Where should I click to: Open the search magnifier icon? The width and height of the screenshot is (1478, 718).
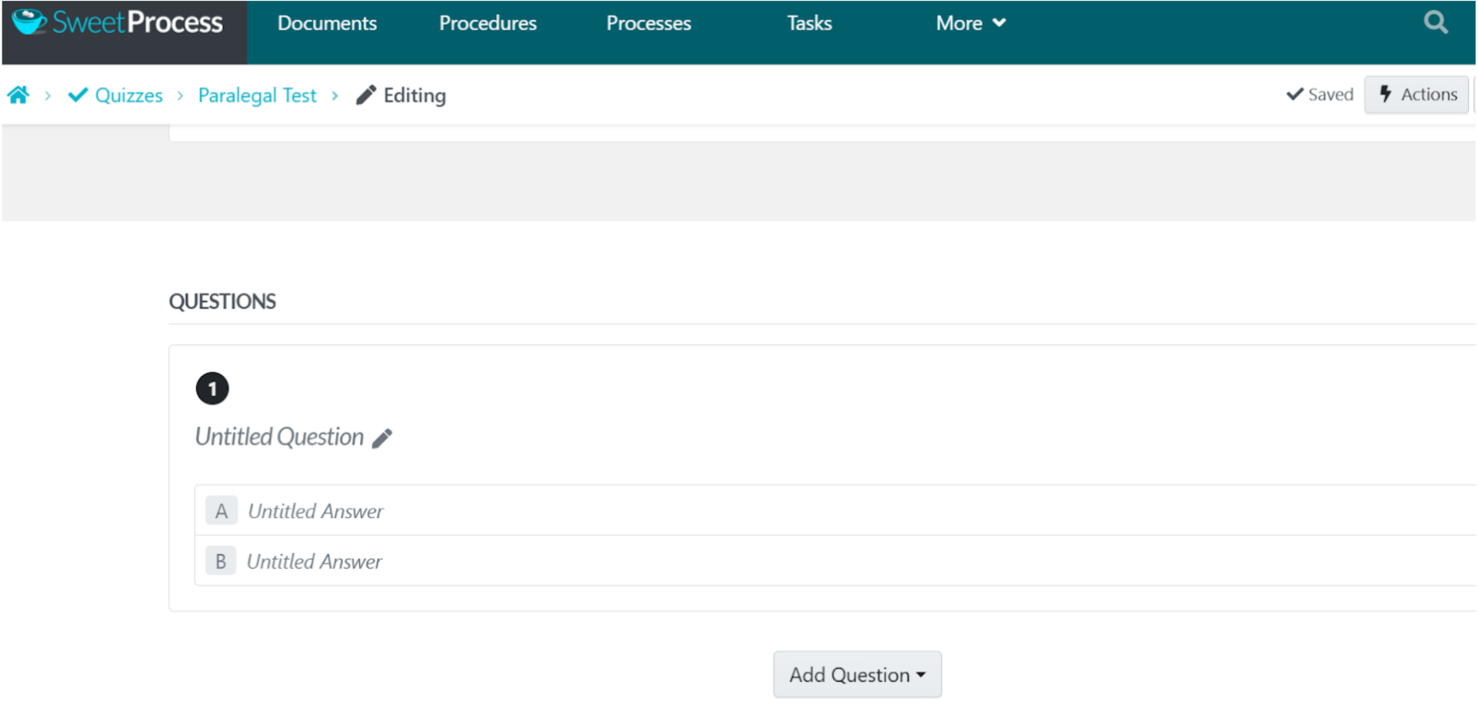point(1435,22)
